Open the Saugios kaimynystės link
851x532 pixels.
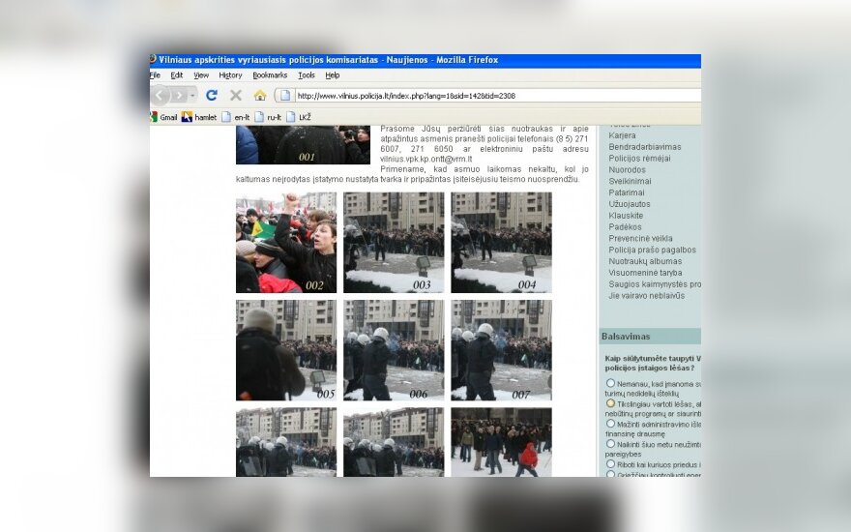pos(655,284)
